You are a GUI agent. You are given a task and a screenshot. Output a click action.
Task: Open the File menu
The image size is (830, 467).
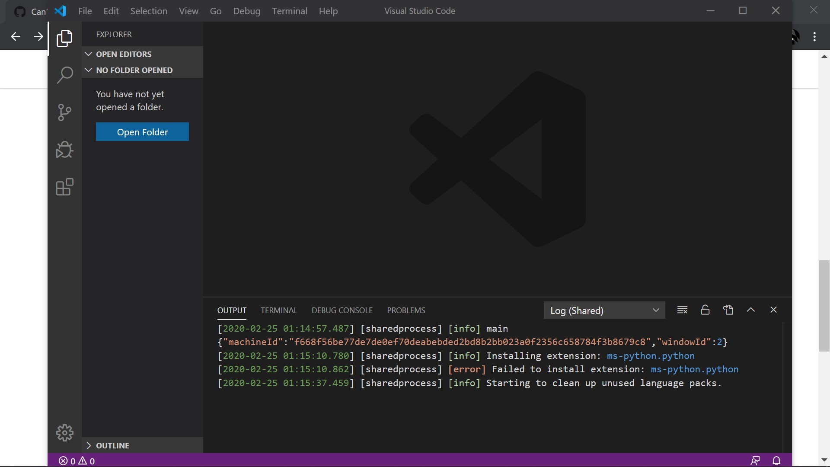pyautogui.click(x=85, y=11)
